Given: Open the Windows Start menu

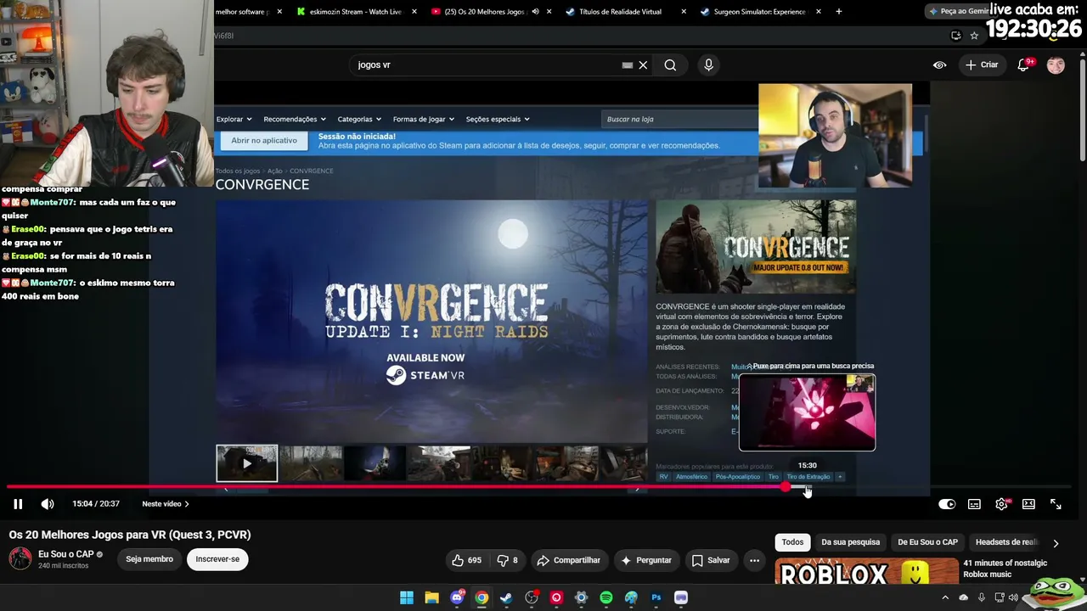Looking at the screenshot, I should tap(407, 597).
